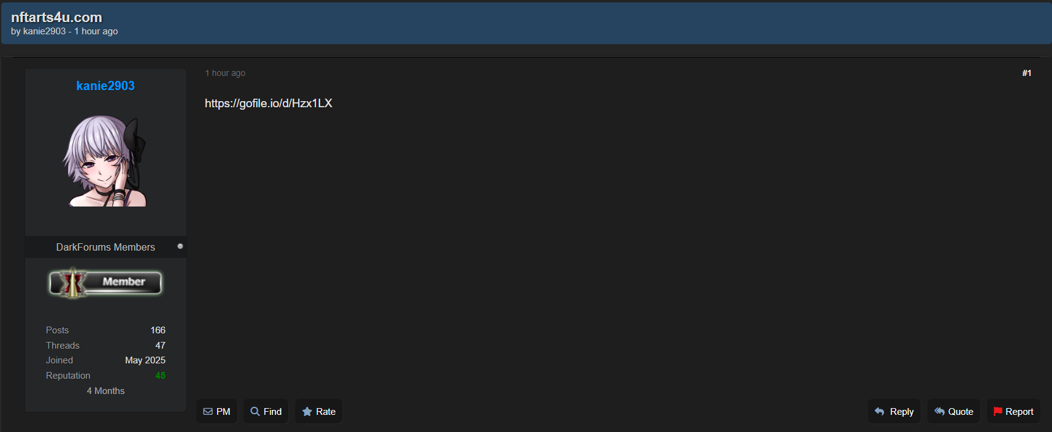Screen dimensions: 1052x432
Task: Click the star Rate icon
Action: pos(307,412)
